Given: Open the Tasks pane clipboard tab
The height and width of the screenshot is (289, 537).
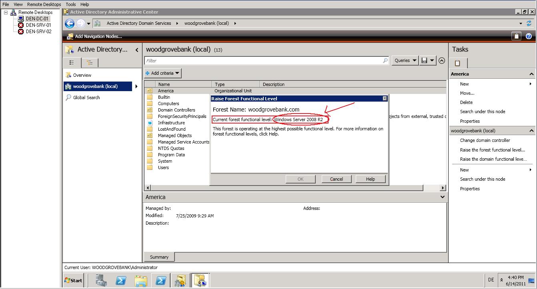Looking at the screenshot, I should tap(458, 63).
